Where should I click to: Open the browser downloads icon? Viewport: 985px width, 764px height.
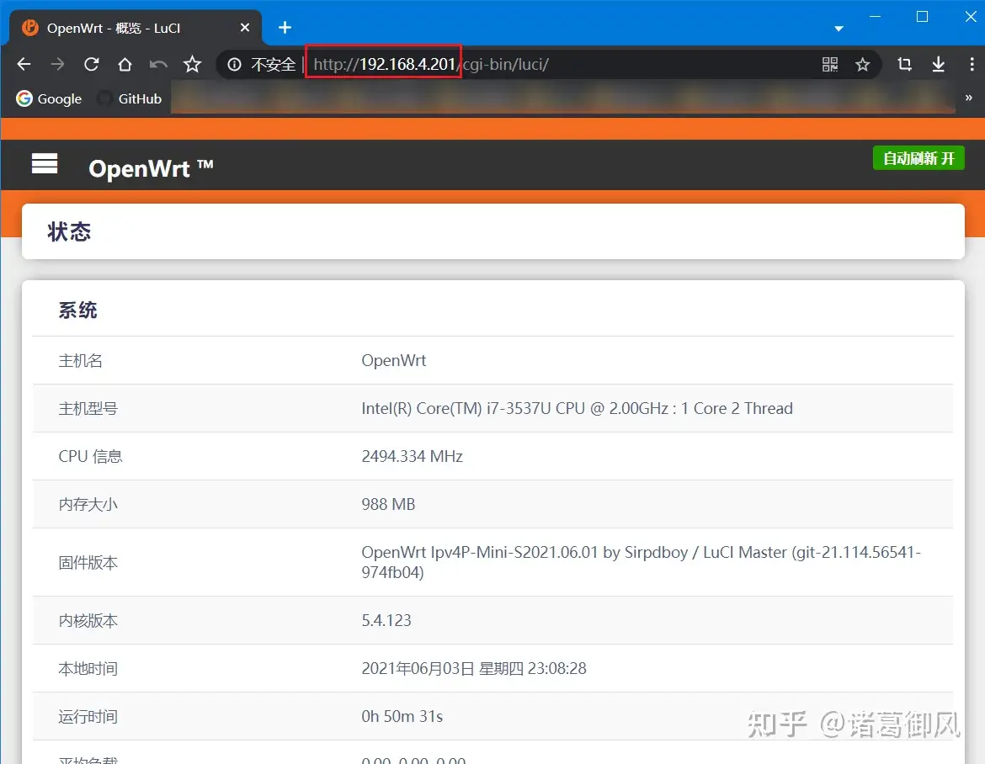point(938,64)
